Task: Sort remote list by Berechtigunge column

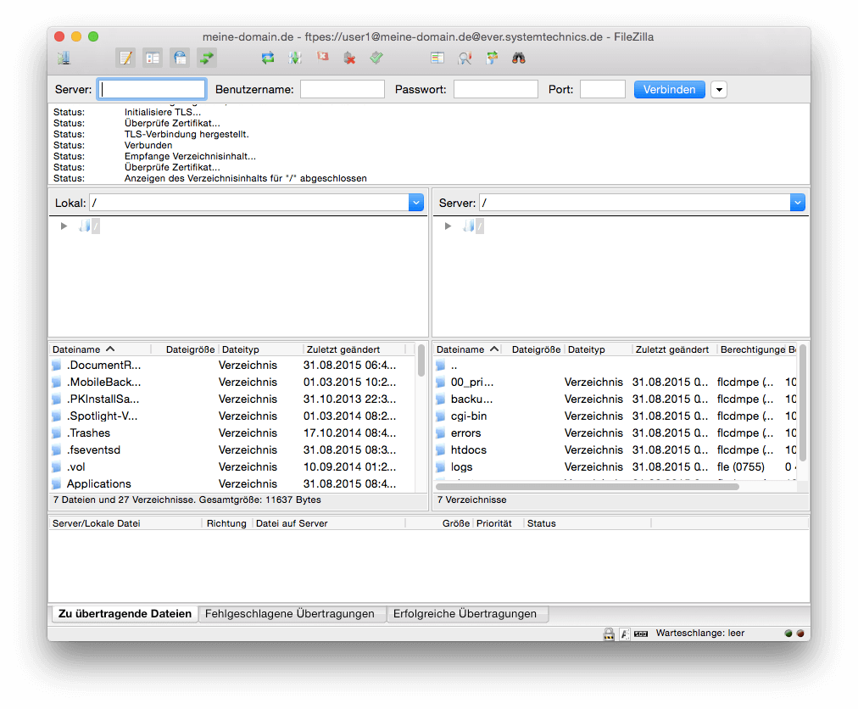Action: [752, 349]
